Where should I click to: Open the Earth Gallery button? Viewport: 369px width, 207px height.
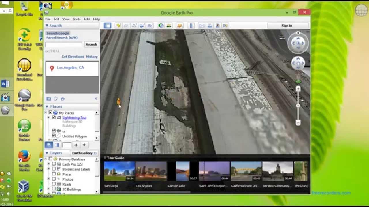pyautogui.click(x=84, y=153)
